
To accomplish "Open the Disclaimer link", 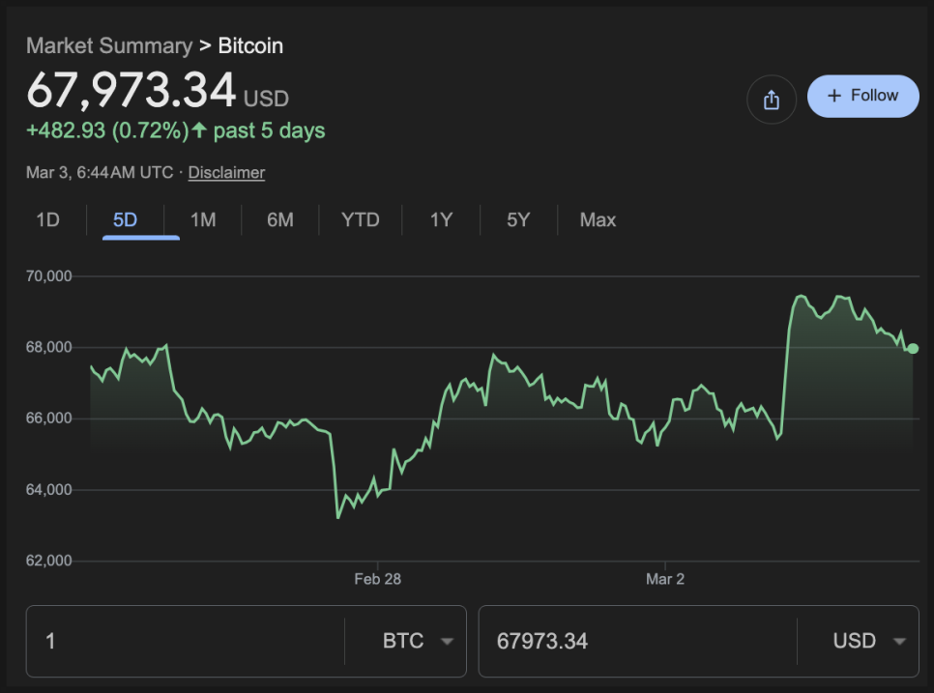I will (226, 172).
